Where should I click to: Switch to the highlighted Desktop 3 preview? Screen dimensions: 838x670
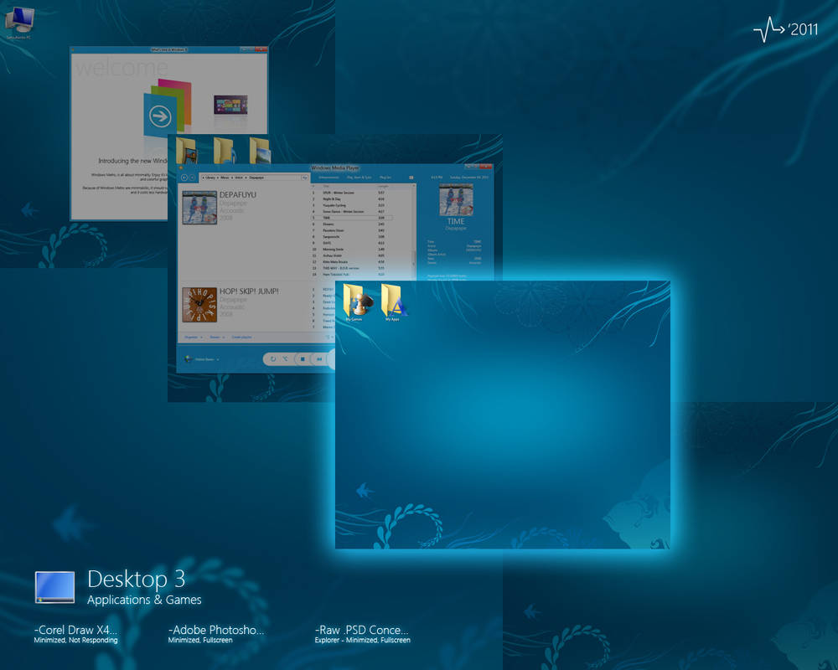click(502, 415)
